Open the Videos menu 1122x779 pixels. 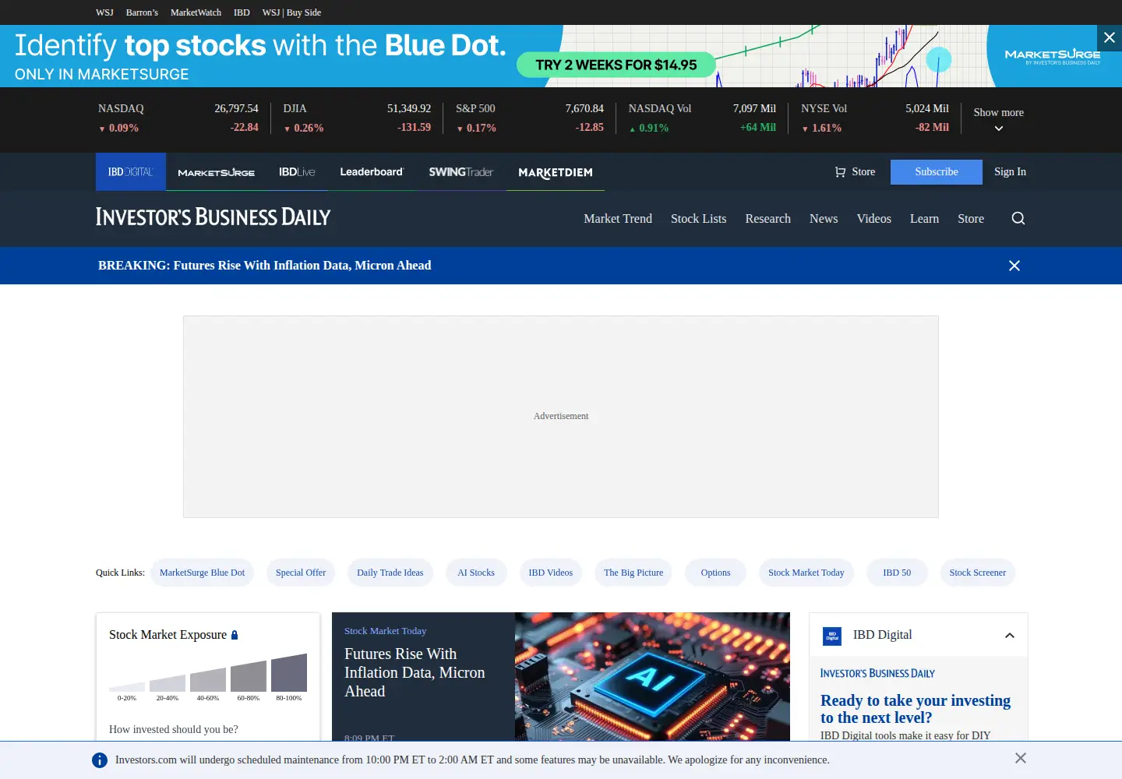(x=873, y=219)
